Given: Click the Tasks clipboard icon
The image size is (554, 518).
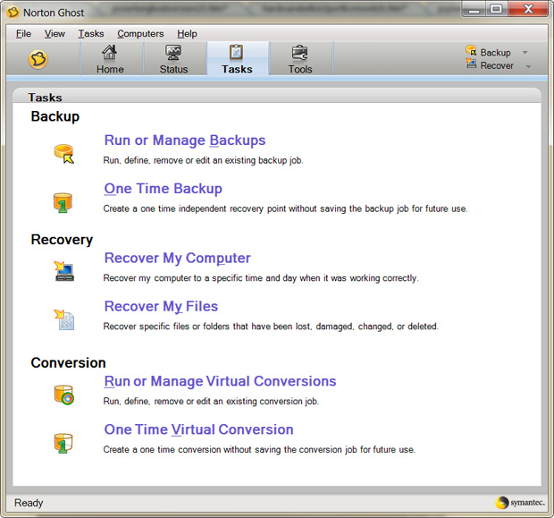Looking at the screenshot, I should click(237, 52).
